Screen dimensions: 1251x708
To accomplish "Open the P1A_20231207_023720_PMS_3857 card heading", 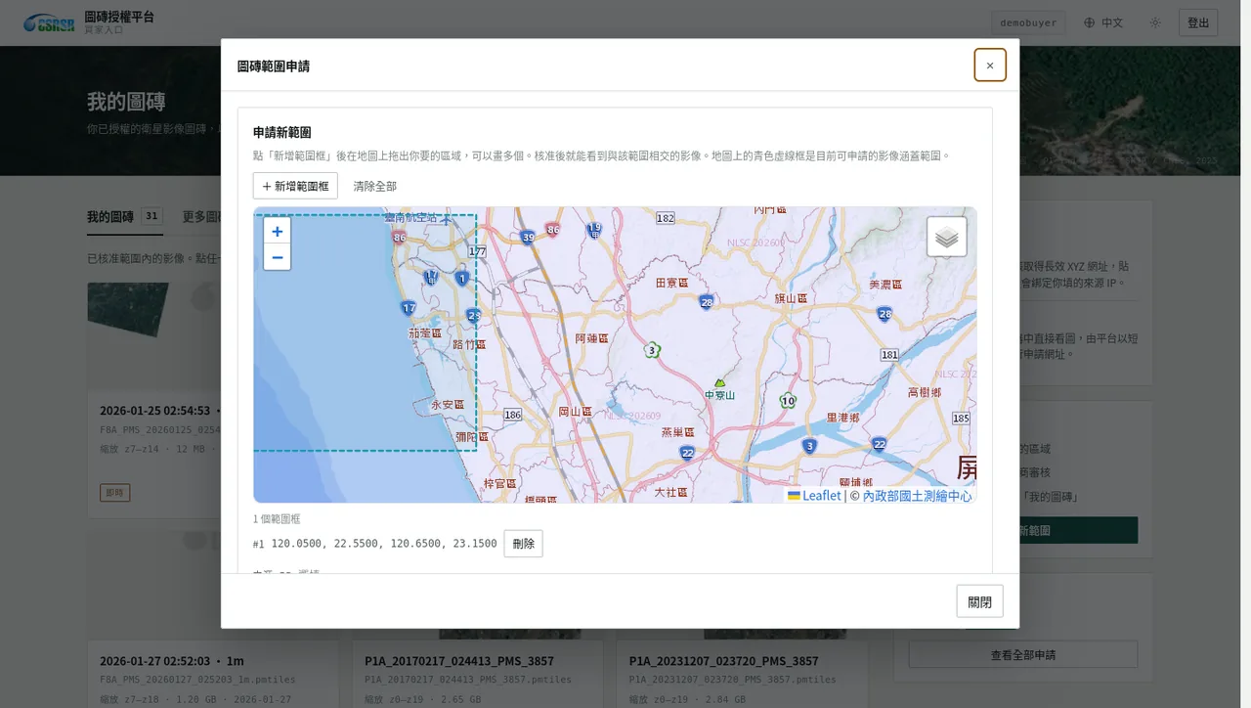I will [x=724, y=660].
